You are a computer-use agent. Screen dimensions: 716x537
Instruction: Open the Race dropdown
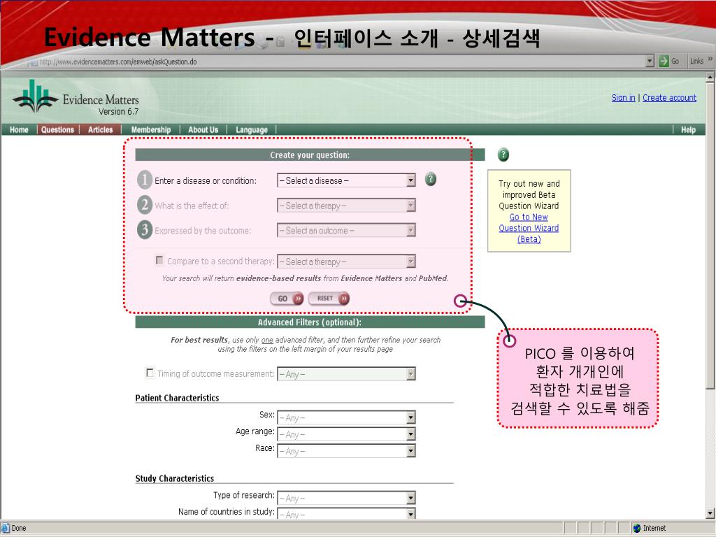(346, 451)
